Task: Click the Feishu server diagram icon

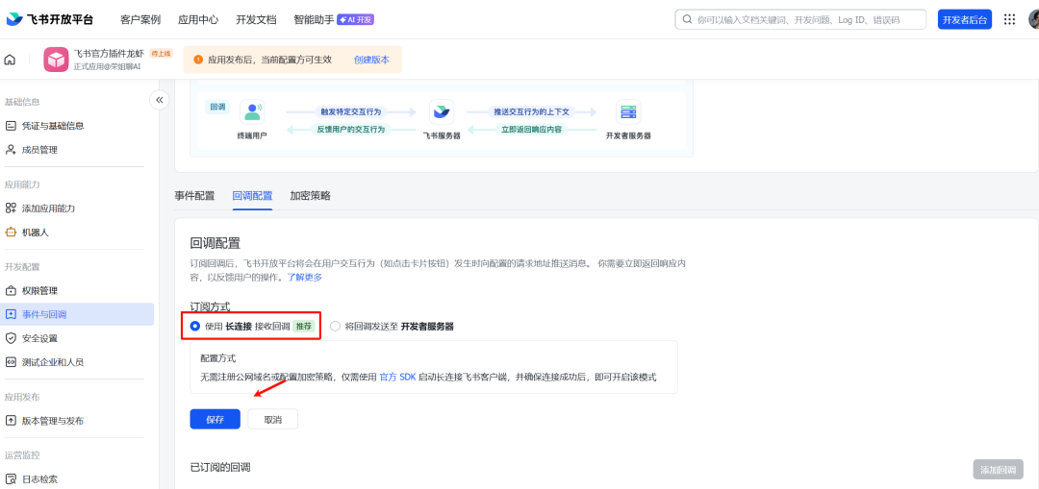Action: click(442, 111)
